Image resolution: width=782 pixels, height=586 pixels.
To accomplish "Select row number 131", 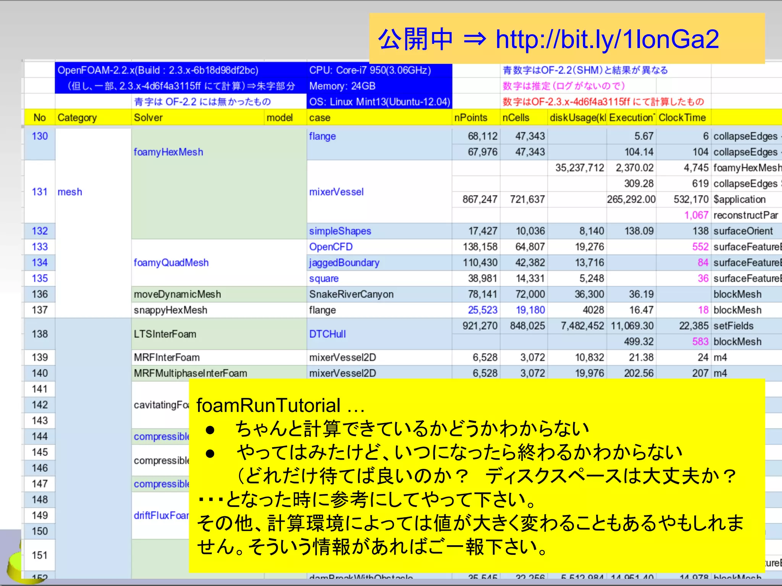I will [x=40, y=192].
